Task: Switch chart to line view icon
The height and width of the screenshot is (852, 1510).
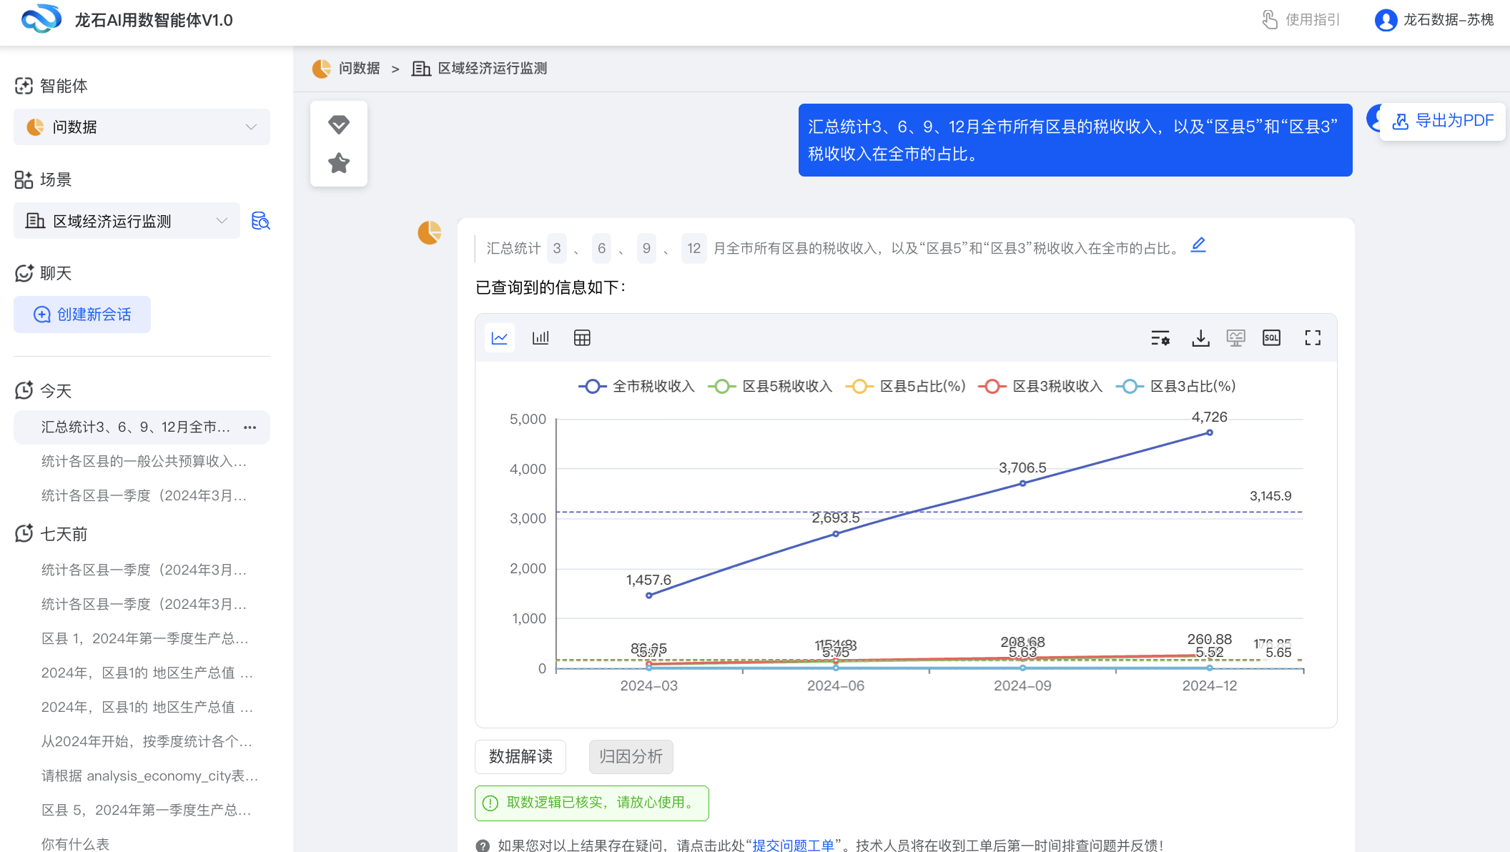Action: [499, 338]
